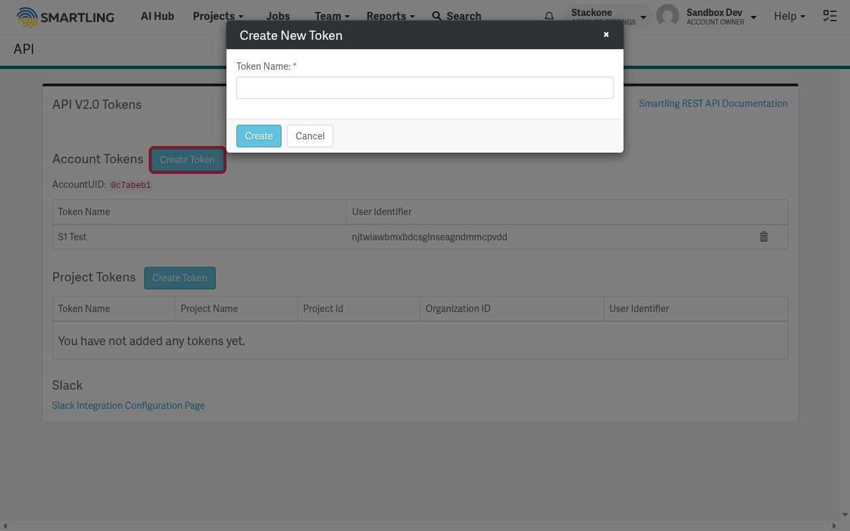
Task: Open the checklist icon in top right
Action: click(829, 16)
